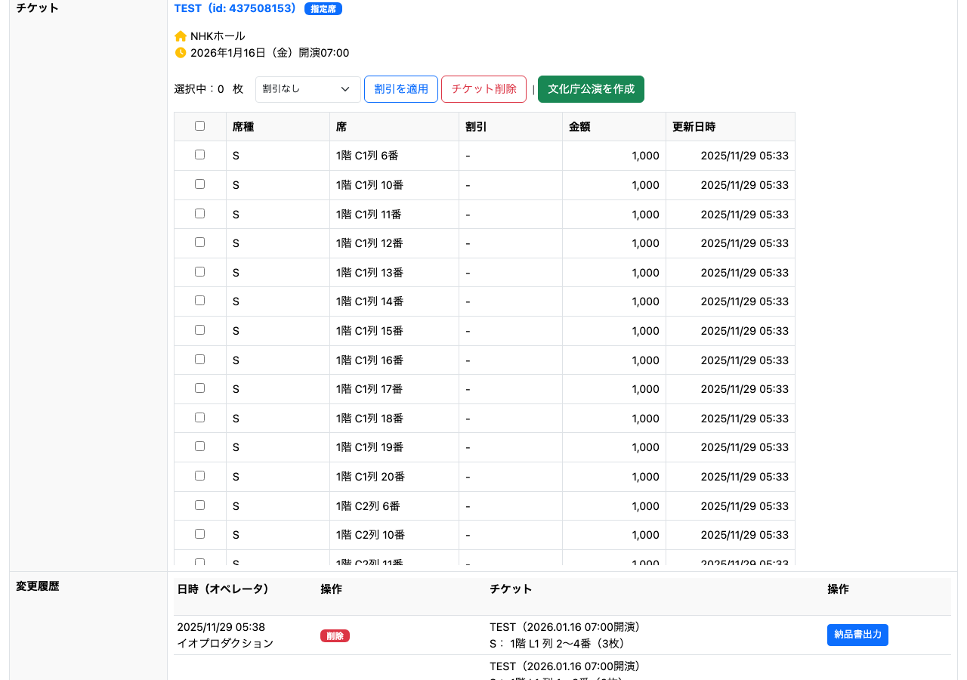
Task: Create a 文化庁公演 with the green button
Action: [x=591, y=89]
